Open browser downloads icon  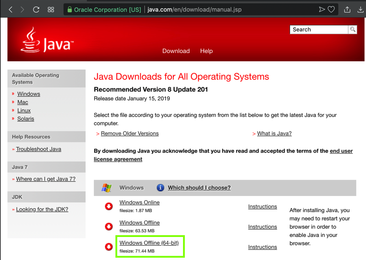pos(361,9)
